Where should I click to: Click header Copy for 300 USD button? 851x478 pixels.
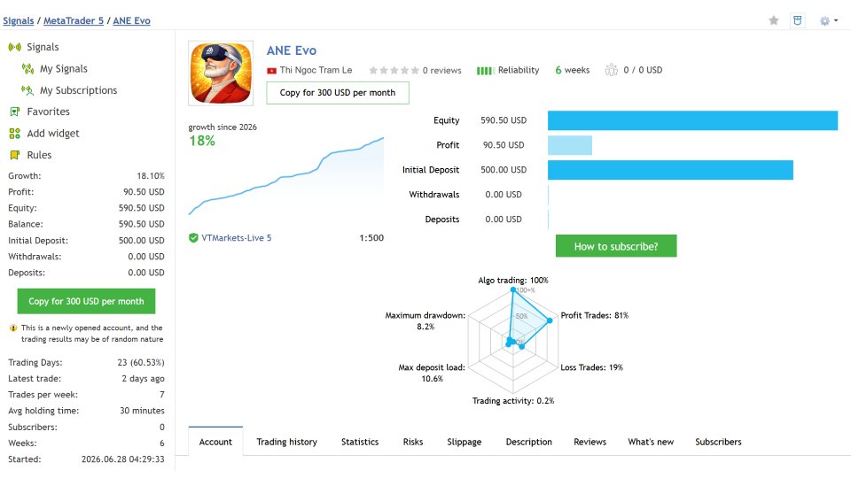338,93
